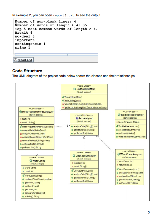The image size is (164, 219).
Task: Click the MostFrequentWordsAnalyzer class icon
Action: click(x=21, y=112)
